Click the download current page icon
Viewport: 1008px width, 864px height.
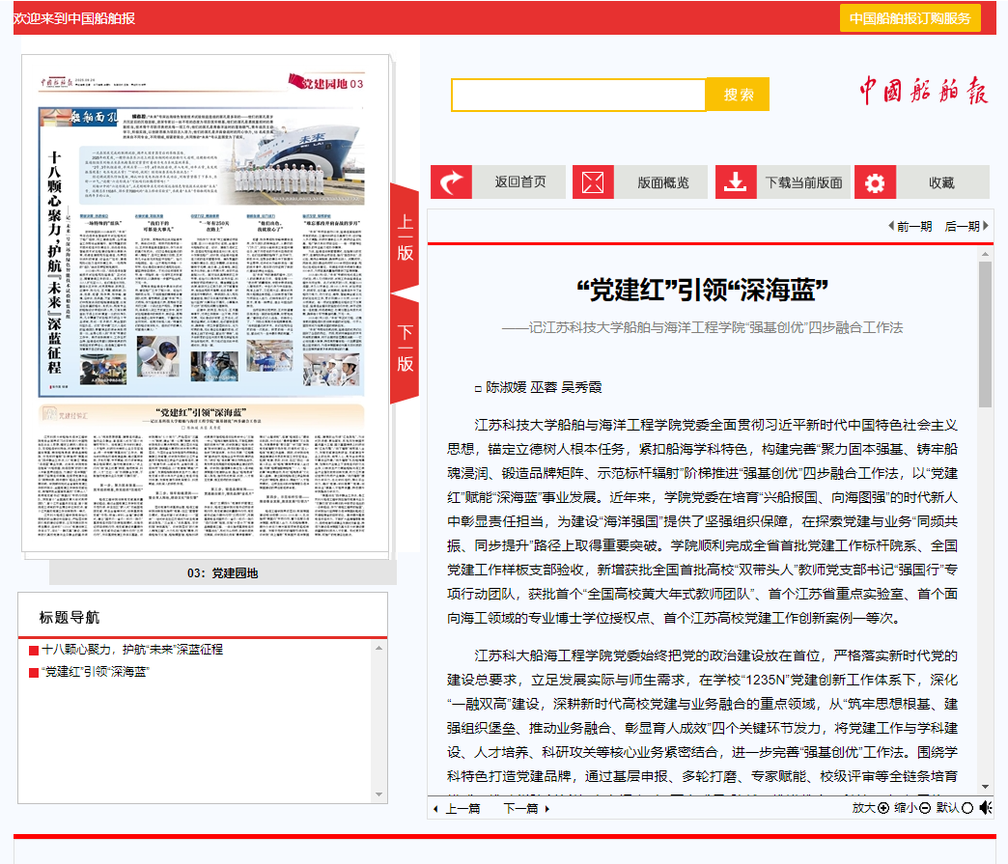pyautogui.click(x=736, y=182)
